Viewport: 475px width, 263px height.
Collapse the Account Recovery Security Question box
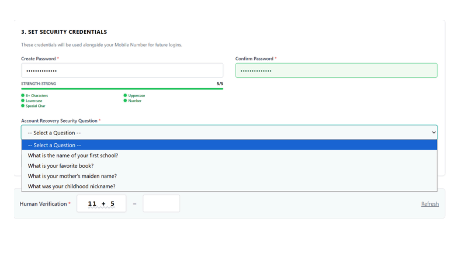tap(229, 133)
